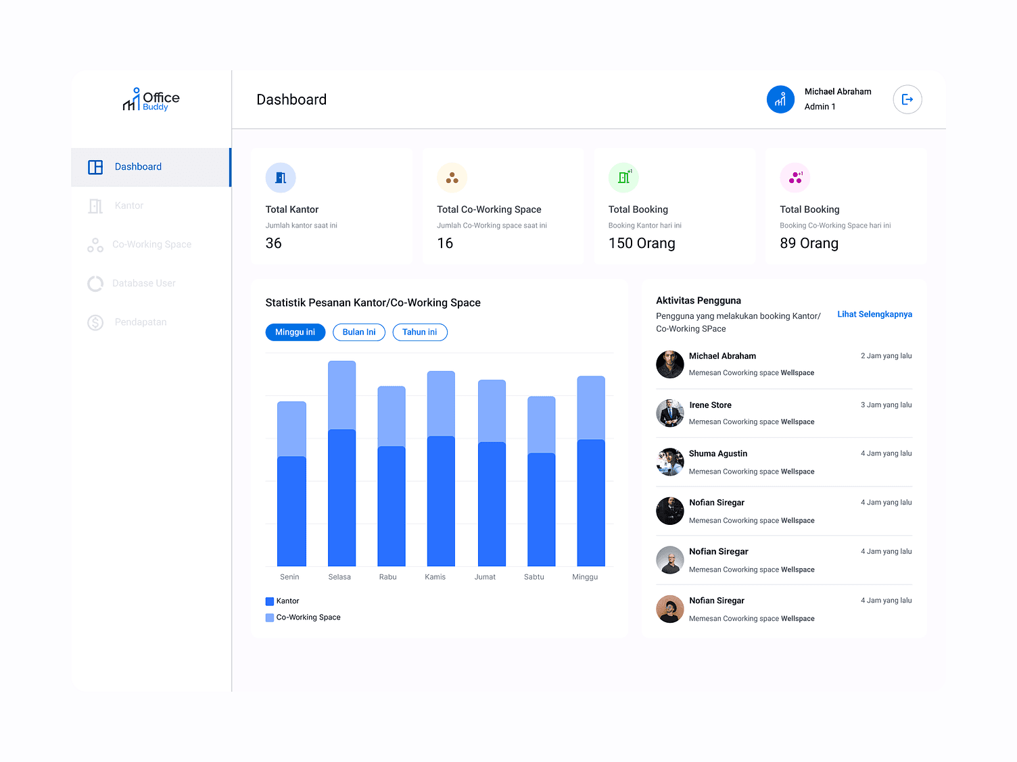Click the Irene Store activity name
The width and height of the screenshot is (1017, 762).
pos(710,405)
